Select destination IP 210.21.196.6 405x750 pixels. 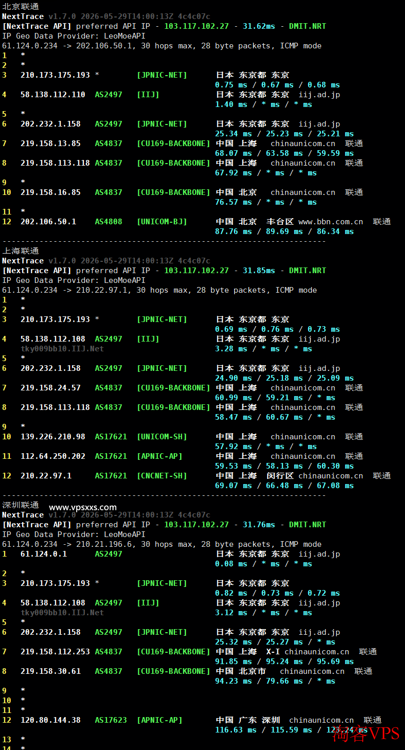click(x=106, y=544)
